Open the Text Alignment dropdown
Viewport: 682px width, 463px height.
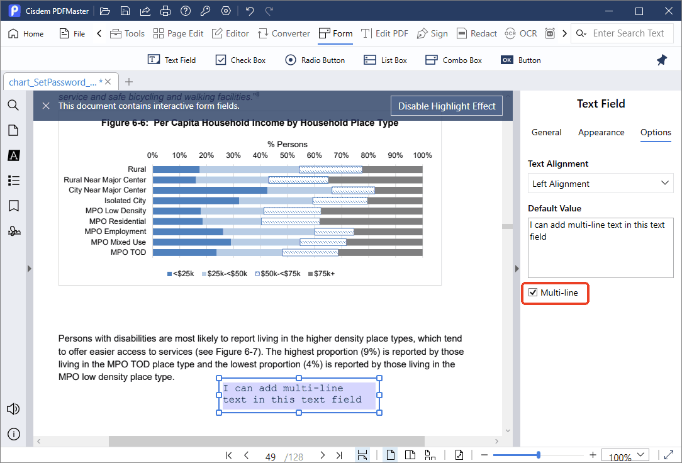coord(600,183)
